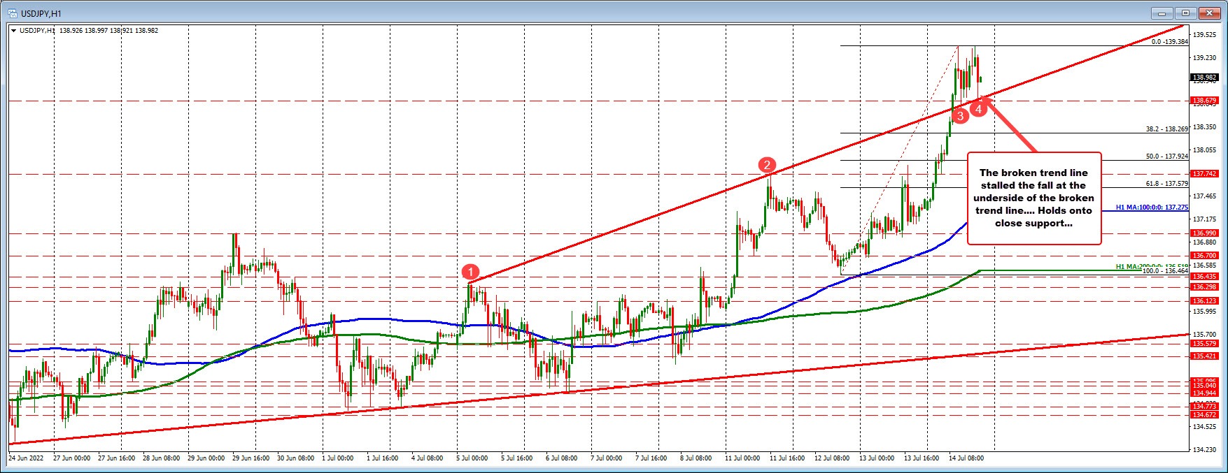Screen dimensions: 1228x473
Task: Select the red level label 134.672
Action: coord(1204,415)
